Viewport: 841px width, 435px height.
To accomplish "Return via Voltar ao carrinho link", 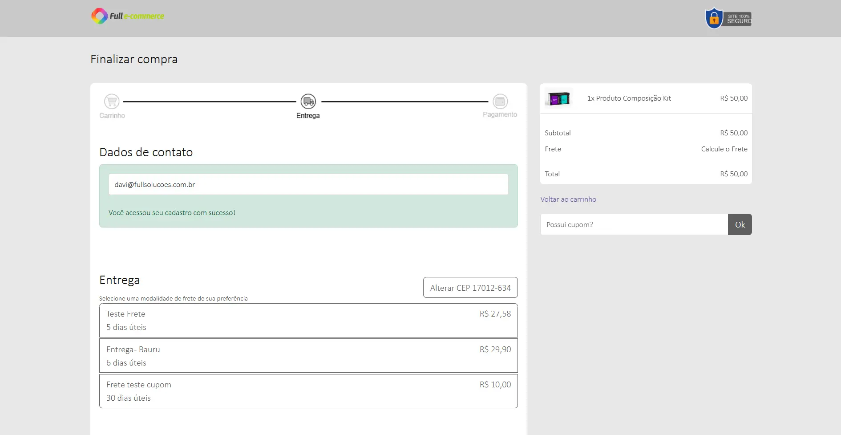I will [568, 199].
